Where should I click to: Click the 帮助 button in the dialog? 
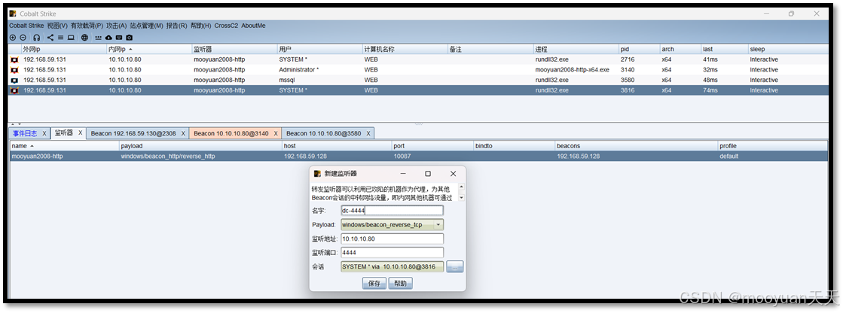pyautogui.click(x=400, y=284)
